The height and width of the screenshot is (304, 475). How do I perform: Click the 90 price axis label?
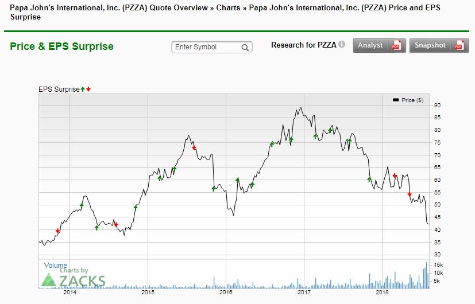(438, 106)
